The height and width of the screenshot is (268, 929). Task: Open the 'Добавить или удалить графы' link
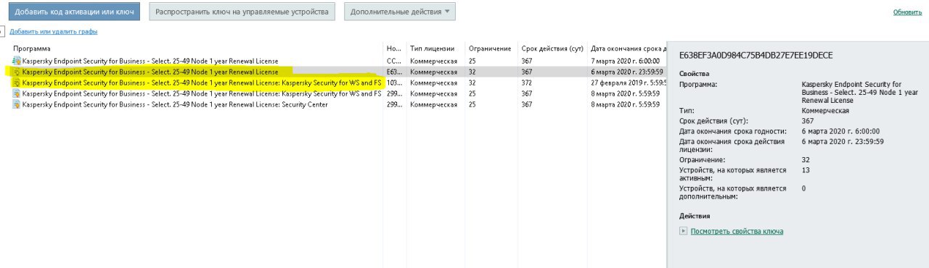point(54,32)
